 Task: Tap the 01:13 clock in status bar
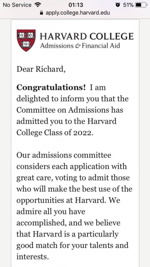[x=76, y=5]
